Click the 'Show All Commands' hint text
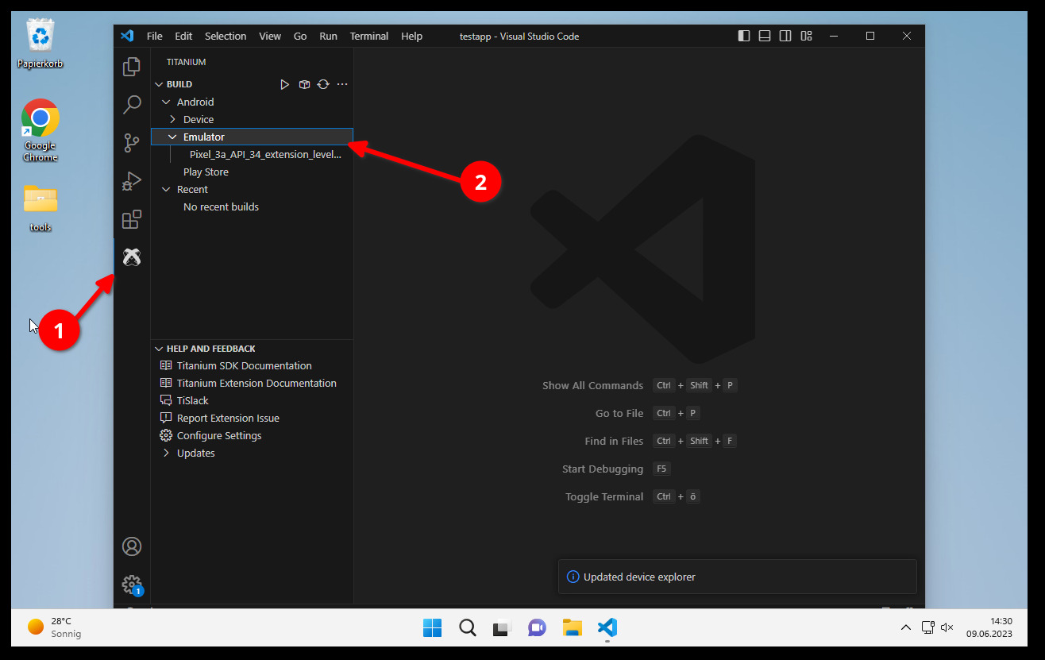The width and height of the screenshot is (1045, 660). (592, 385)
